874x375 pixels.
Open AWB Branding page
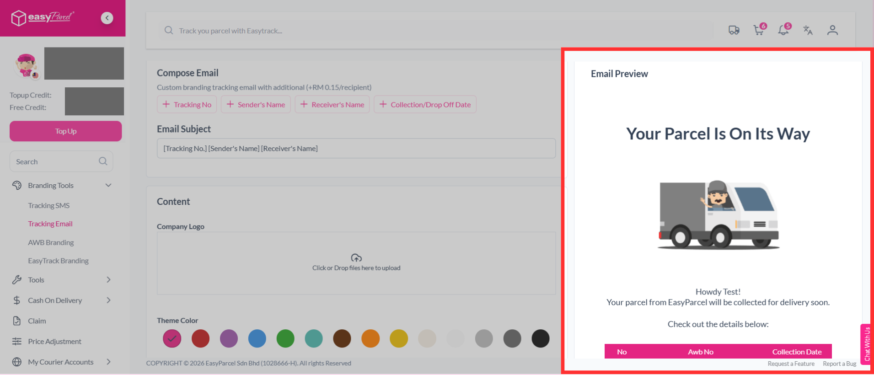click(x=51, y=242)
